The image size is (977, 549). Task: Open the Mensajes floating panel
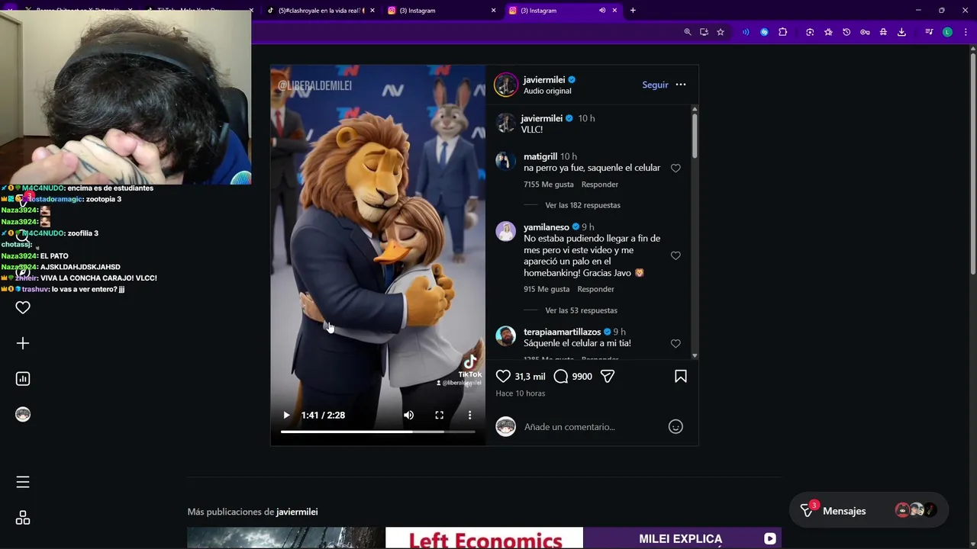868,511
